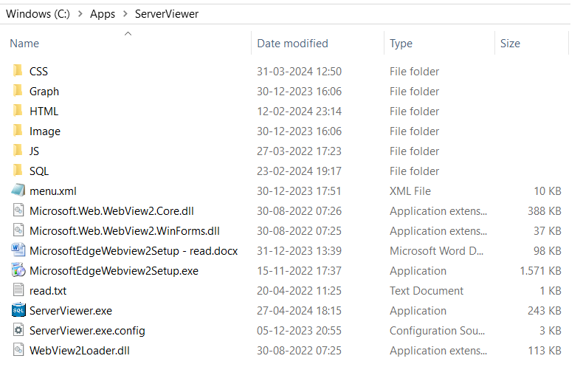Sort files by Type column header

[x=401, y=44]
